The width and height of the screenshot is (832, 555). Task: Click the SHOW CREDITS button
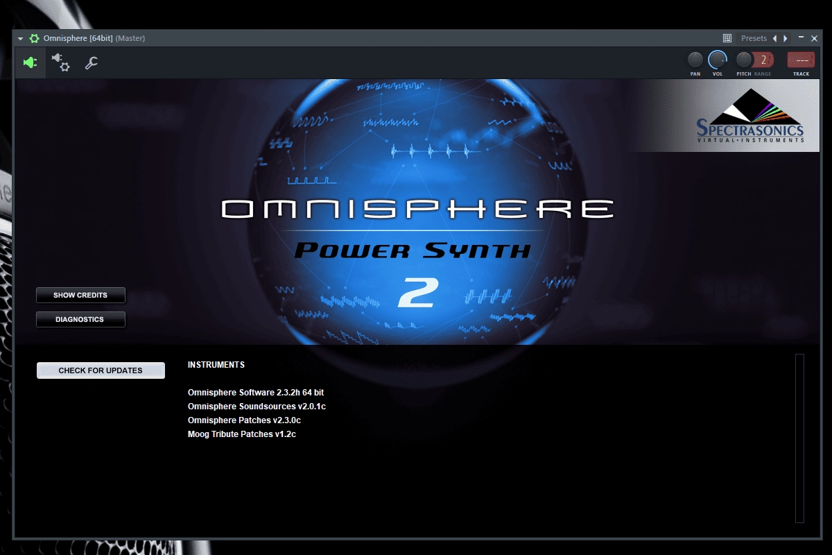(x=80, y=295)
